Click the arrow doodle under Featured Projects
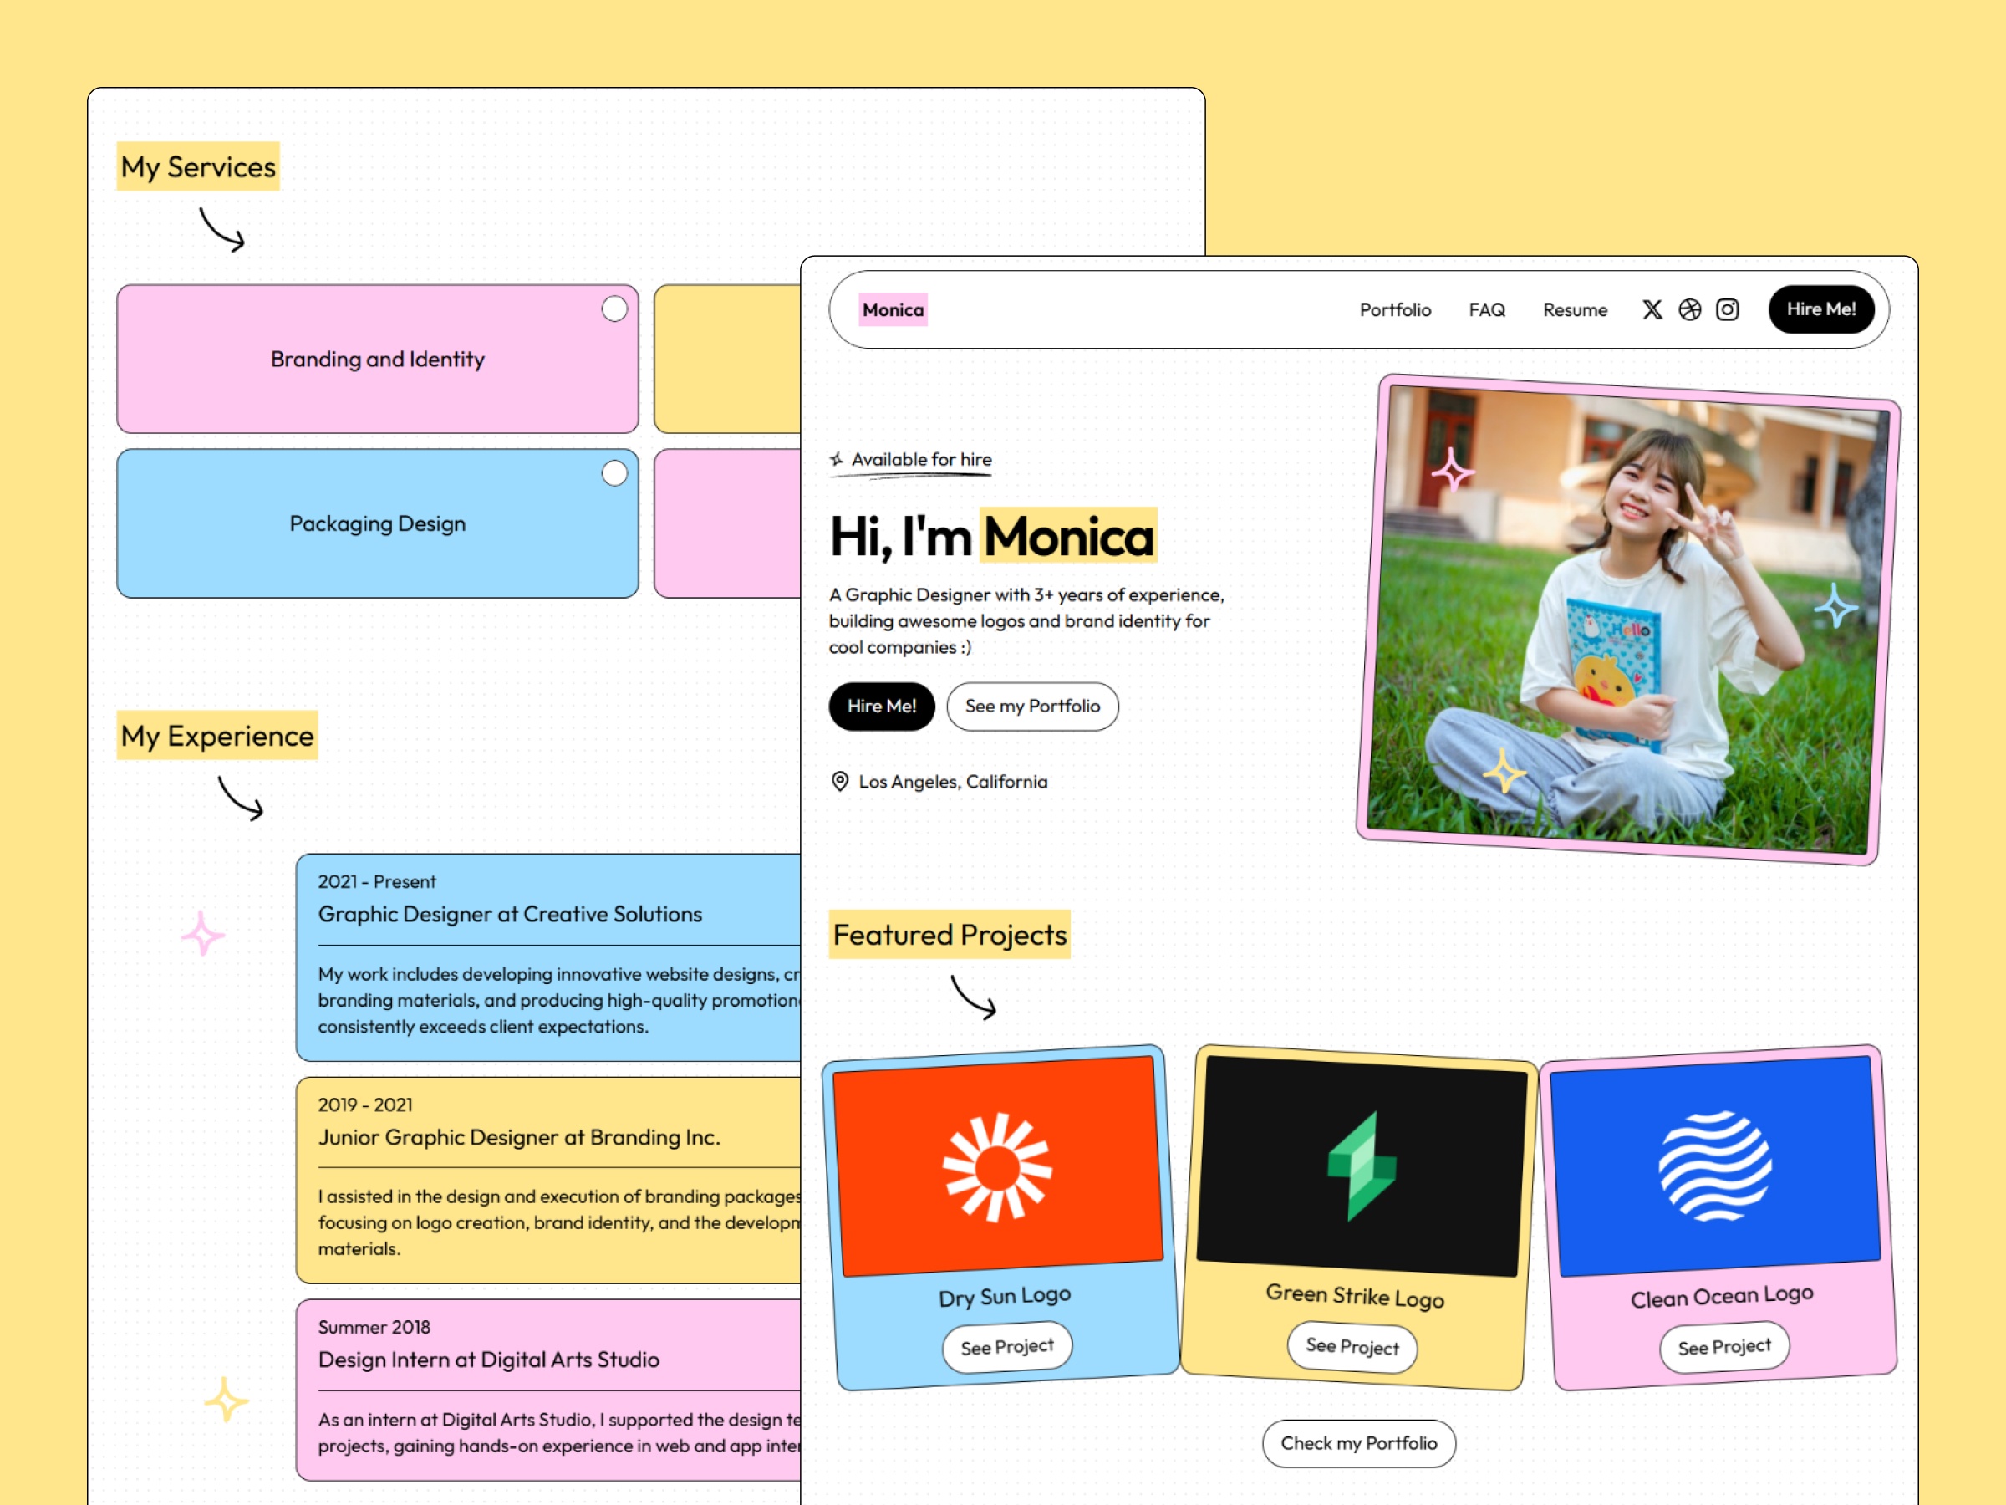This screenshot has width=2006, height=1505. click(x=972, y=997)
